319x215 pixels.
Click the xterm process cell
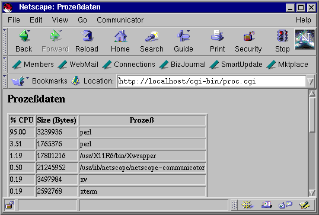tap(142, 191)
